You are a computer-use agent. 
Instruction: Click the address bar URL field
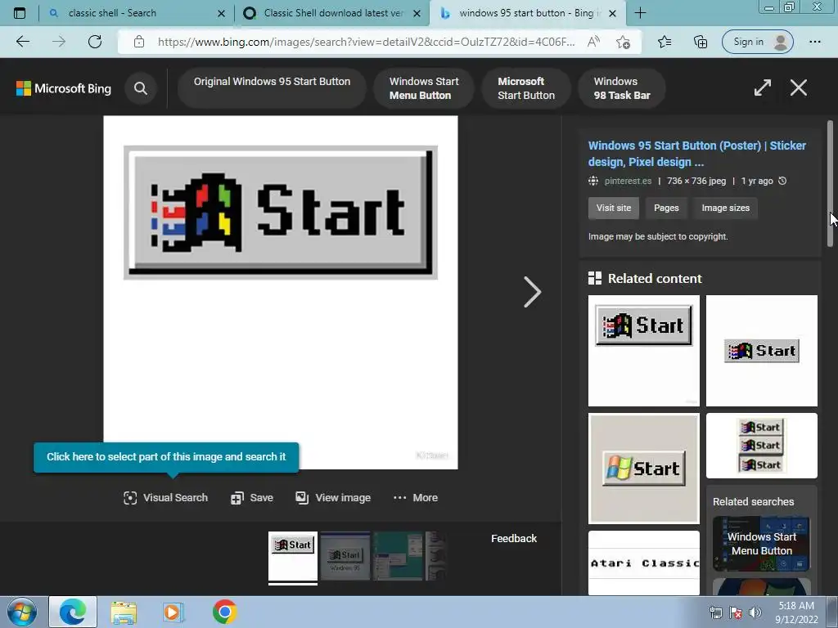[366, 42]
